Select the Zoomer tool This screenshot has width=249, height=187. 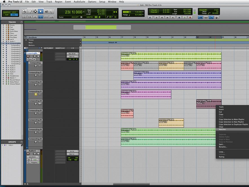[24, 11]
